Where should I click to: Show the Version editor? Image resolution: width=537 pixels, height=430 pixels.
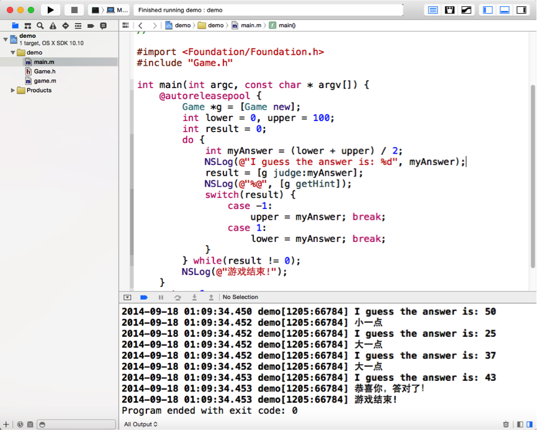pyautogui.click(x=466, y=10)
